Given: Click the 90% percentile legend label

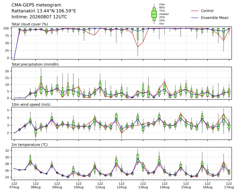Looking at the screenshot, I should [162, 7].
